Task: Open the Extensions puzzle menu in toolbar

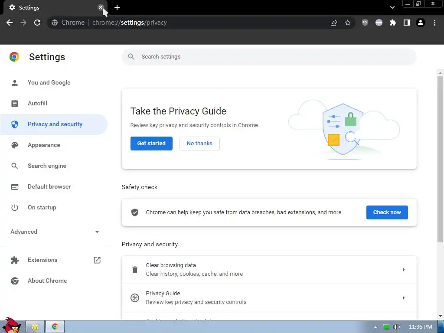Action: coord(393,23)
